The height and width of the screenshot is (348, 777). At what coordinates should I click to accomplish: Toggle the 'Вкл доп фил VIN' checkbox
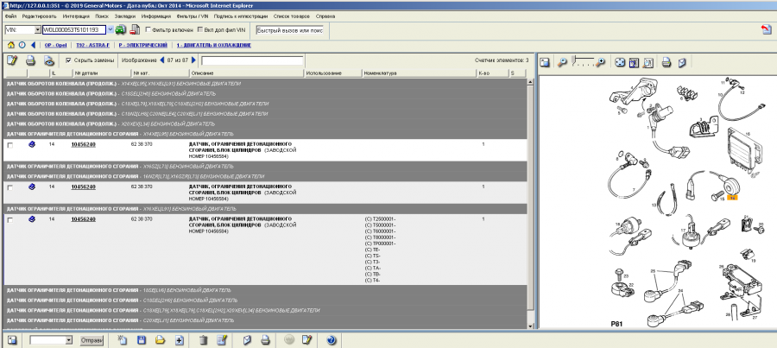pos(200,30)
